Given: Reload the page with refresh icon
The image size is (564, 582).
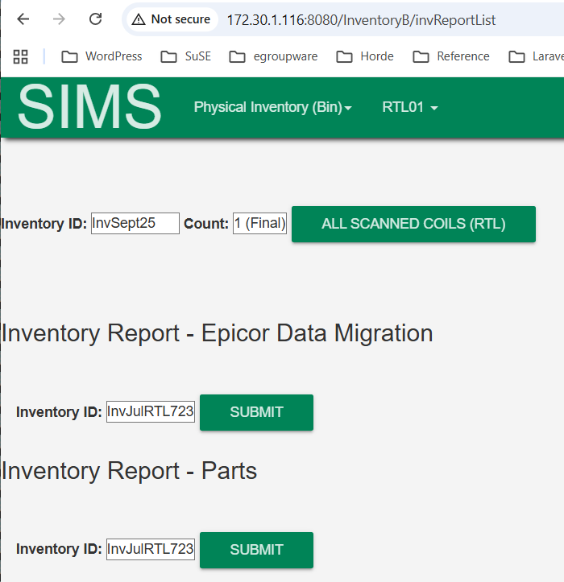Looking at the screenshot, I should 95,19.
